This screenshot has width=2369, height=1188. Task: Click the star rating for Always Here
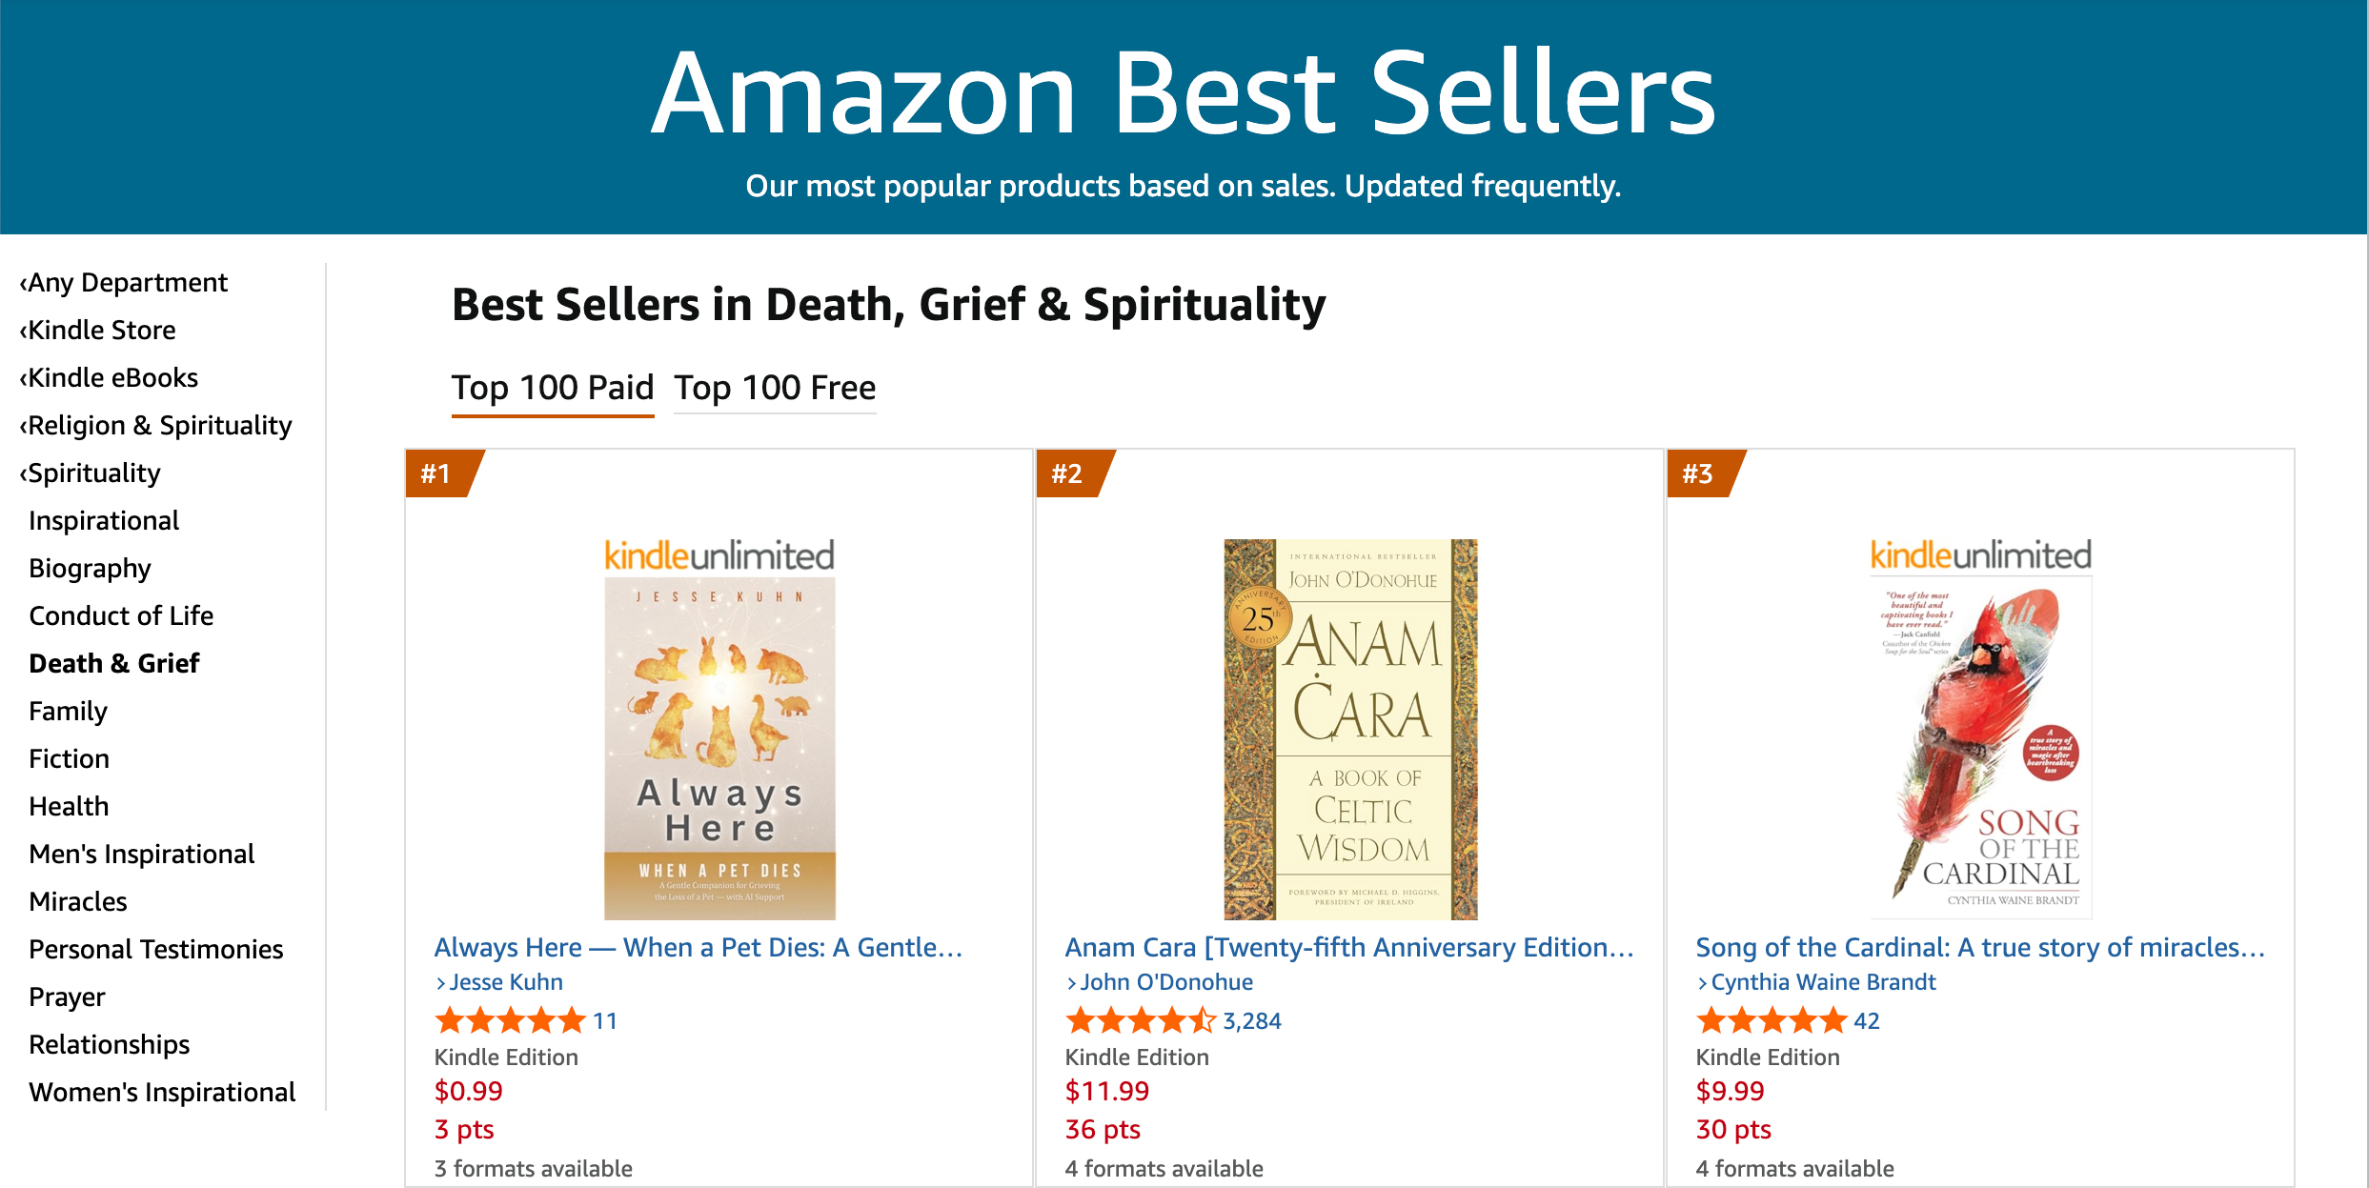click(510, 1021)
